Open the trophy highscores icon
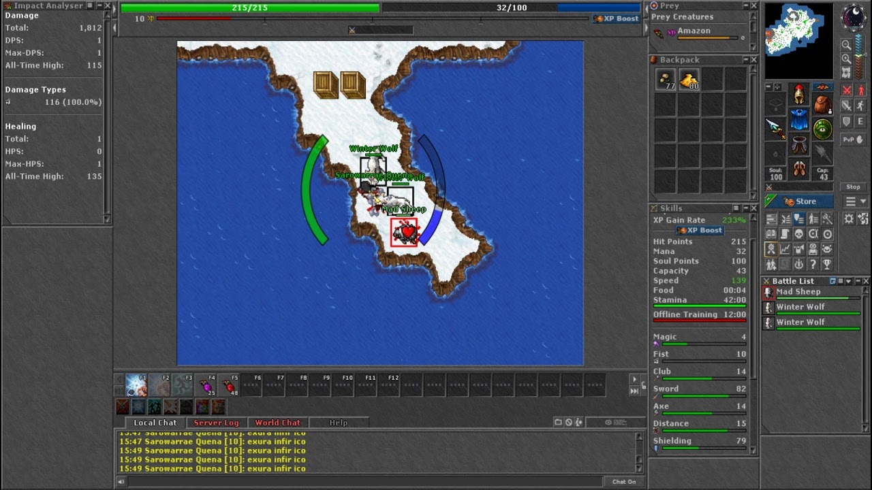 click(827, 264)
